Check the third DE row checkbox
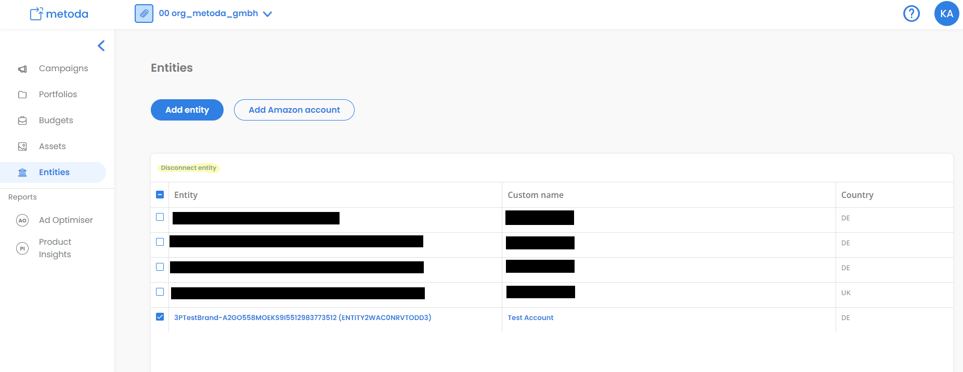This screenshot has height=372, width=963. pyautogui.click(x=160, y=267)
